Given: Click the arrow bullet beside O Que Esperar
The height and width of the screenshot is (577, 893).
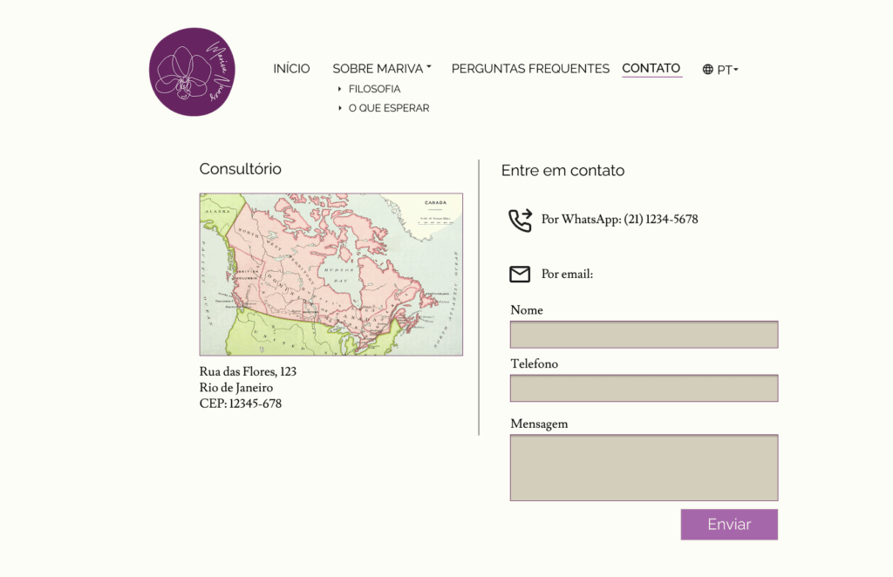Looking at the screenshot, I should coord(340,108).
